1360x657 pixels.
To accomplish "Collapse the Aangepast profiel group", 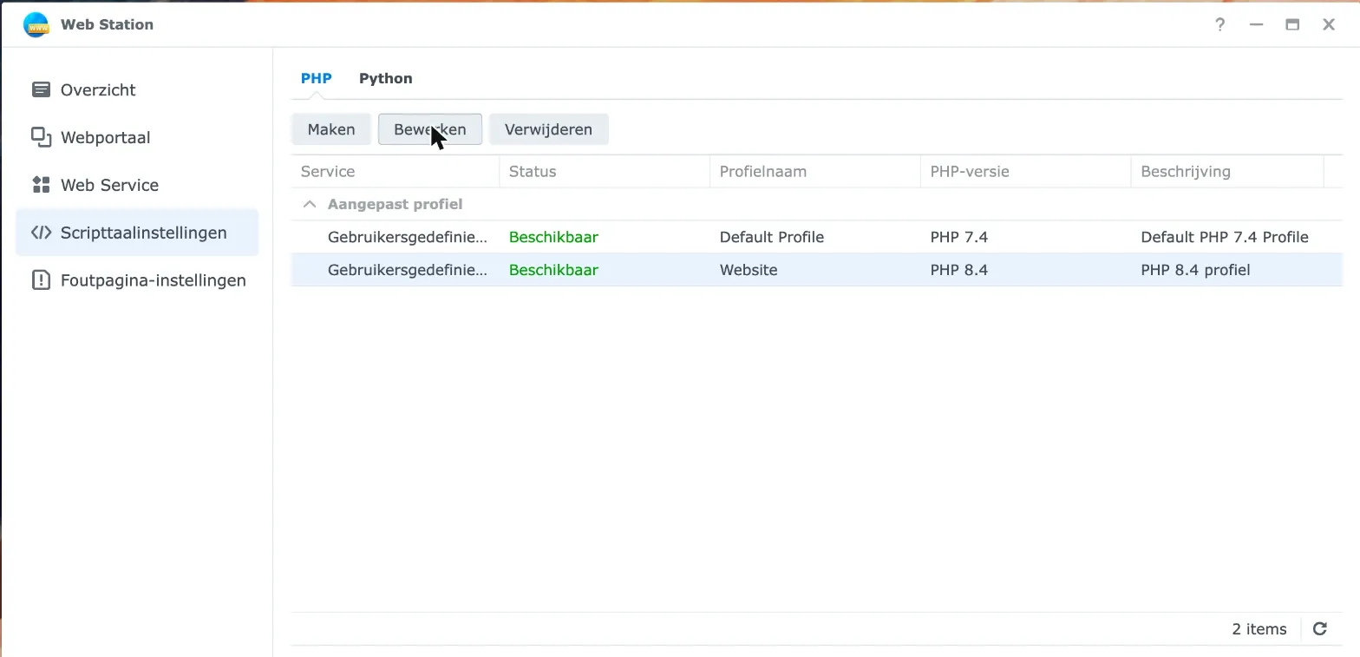I will tap(309, 205).
